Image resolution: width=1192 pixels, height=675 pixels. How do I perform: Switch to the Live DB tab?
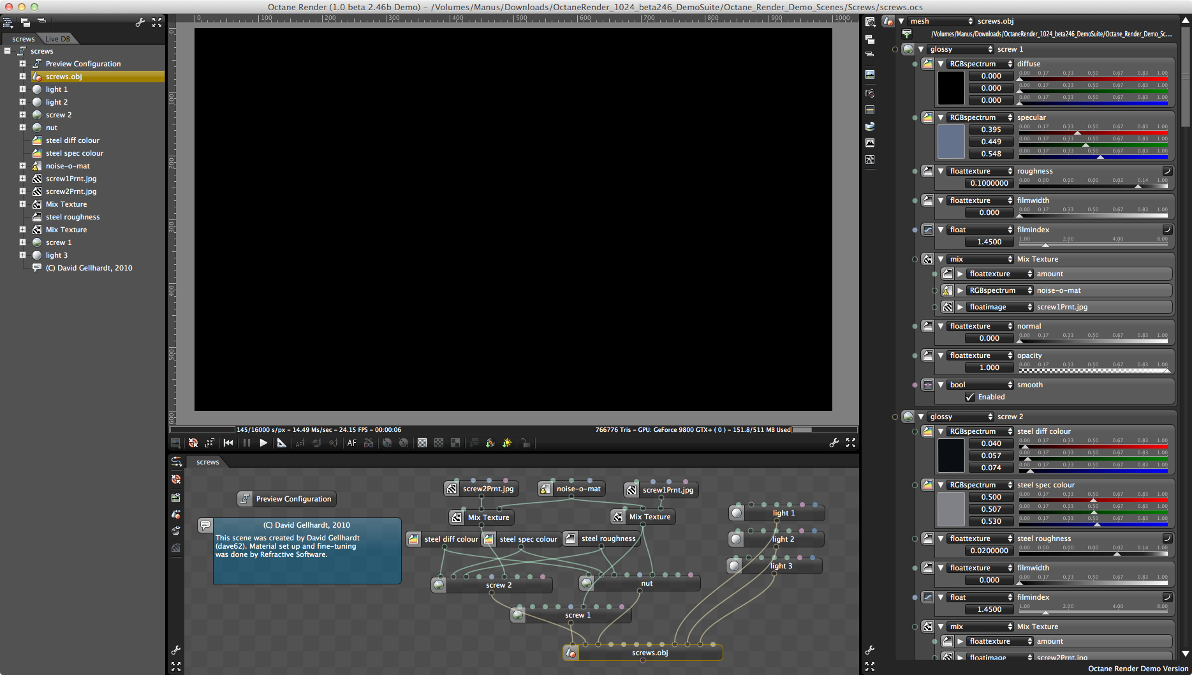pyautogui.click(x=57, y=39)
